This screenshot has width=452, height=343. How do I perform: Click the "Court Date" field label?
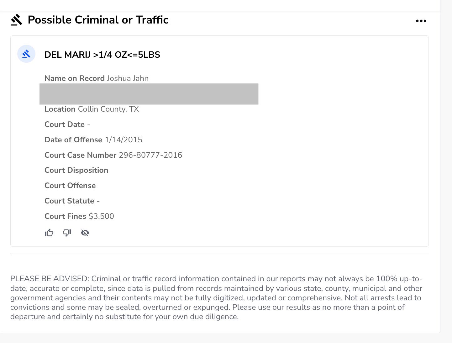tap(65, 124)
